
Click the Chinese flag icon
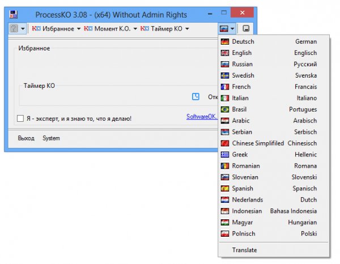click(x=225, y=143)
